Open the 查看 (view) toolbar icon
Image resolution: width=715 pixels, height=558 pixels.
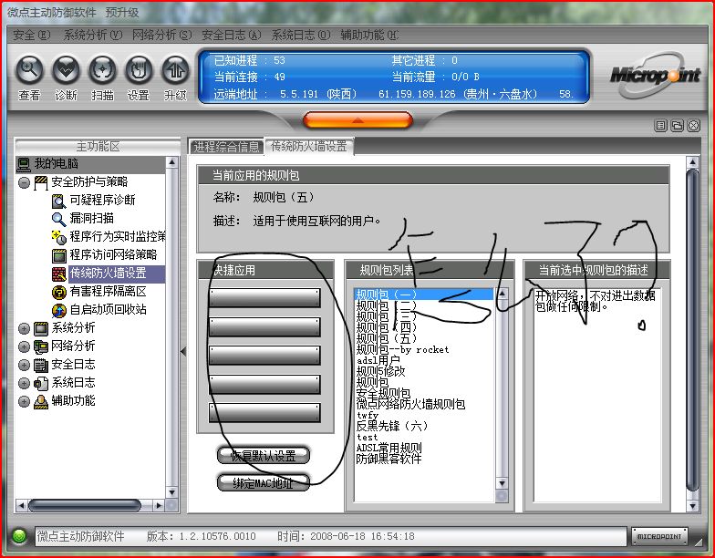29,70
